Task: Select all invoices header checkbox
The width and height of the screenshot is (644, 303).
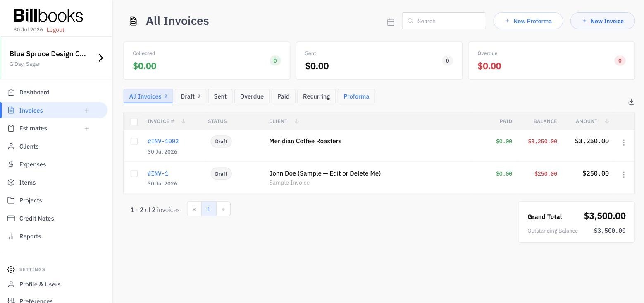Action: pos(134,122)
